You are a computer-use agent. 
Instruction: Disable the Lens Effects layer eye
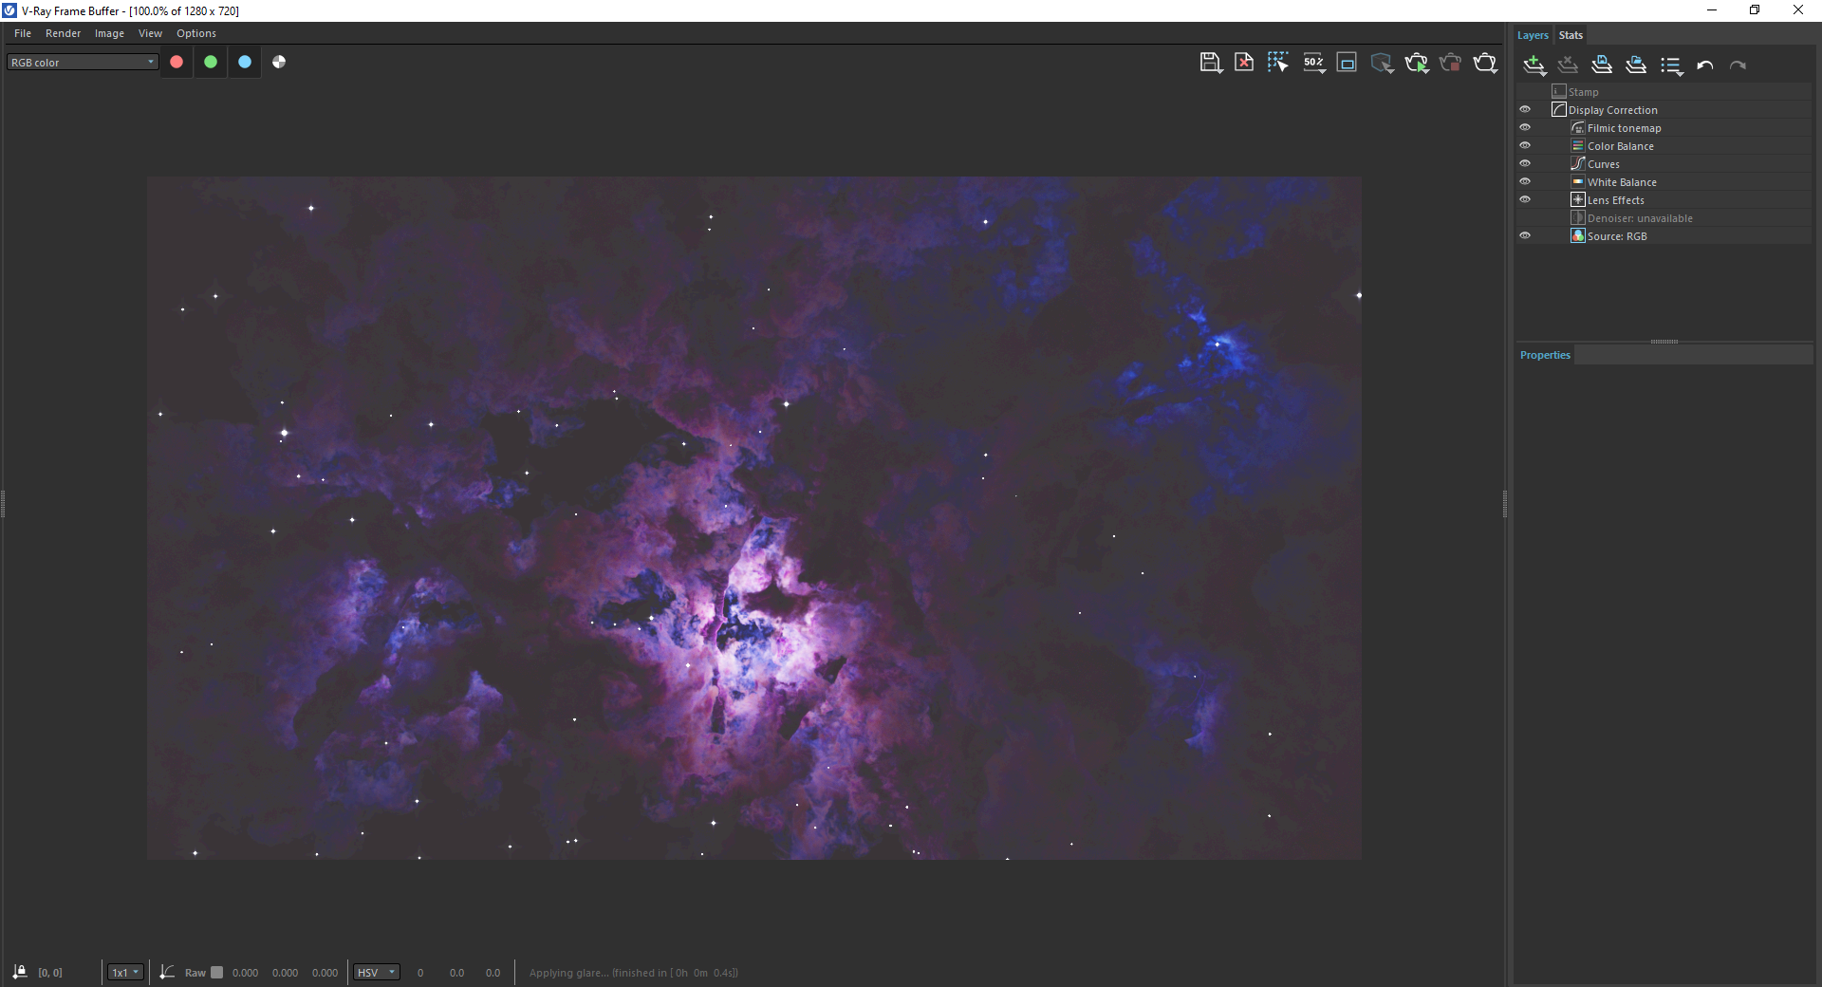tap(1525, 199)
